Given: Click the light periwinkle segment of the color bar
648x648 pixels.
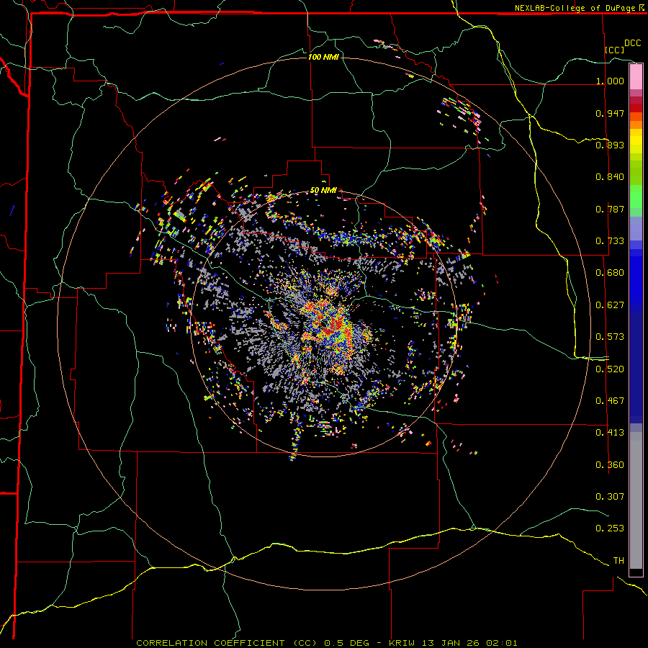Looking at the screenshot, I should click(x=636, y=228).
